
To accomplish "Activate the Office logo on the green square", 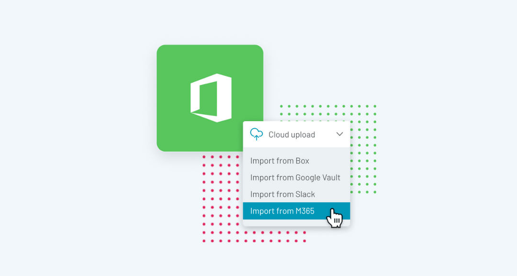I will pos(210,97).
